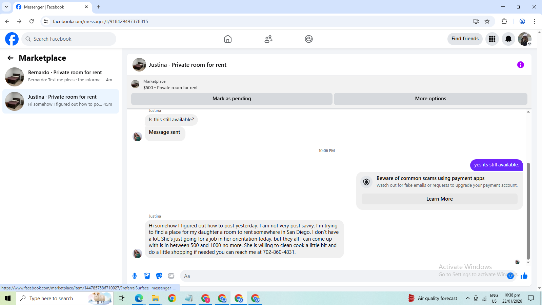
Task: Open Bernardo's Private room for rent chat
Action: [61, 77]
